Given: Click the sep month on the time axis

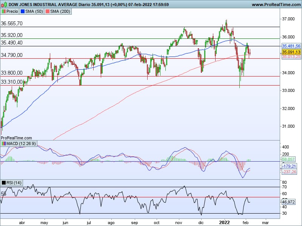Looking at the screenshot, I should (135, 223).
